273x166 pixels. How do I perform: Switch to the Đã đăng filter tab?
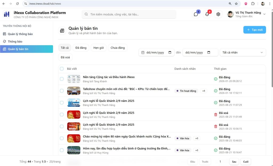tap(81, 48)
